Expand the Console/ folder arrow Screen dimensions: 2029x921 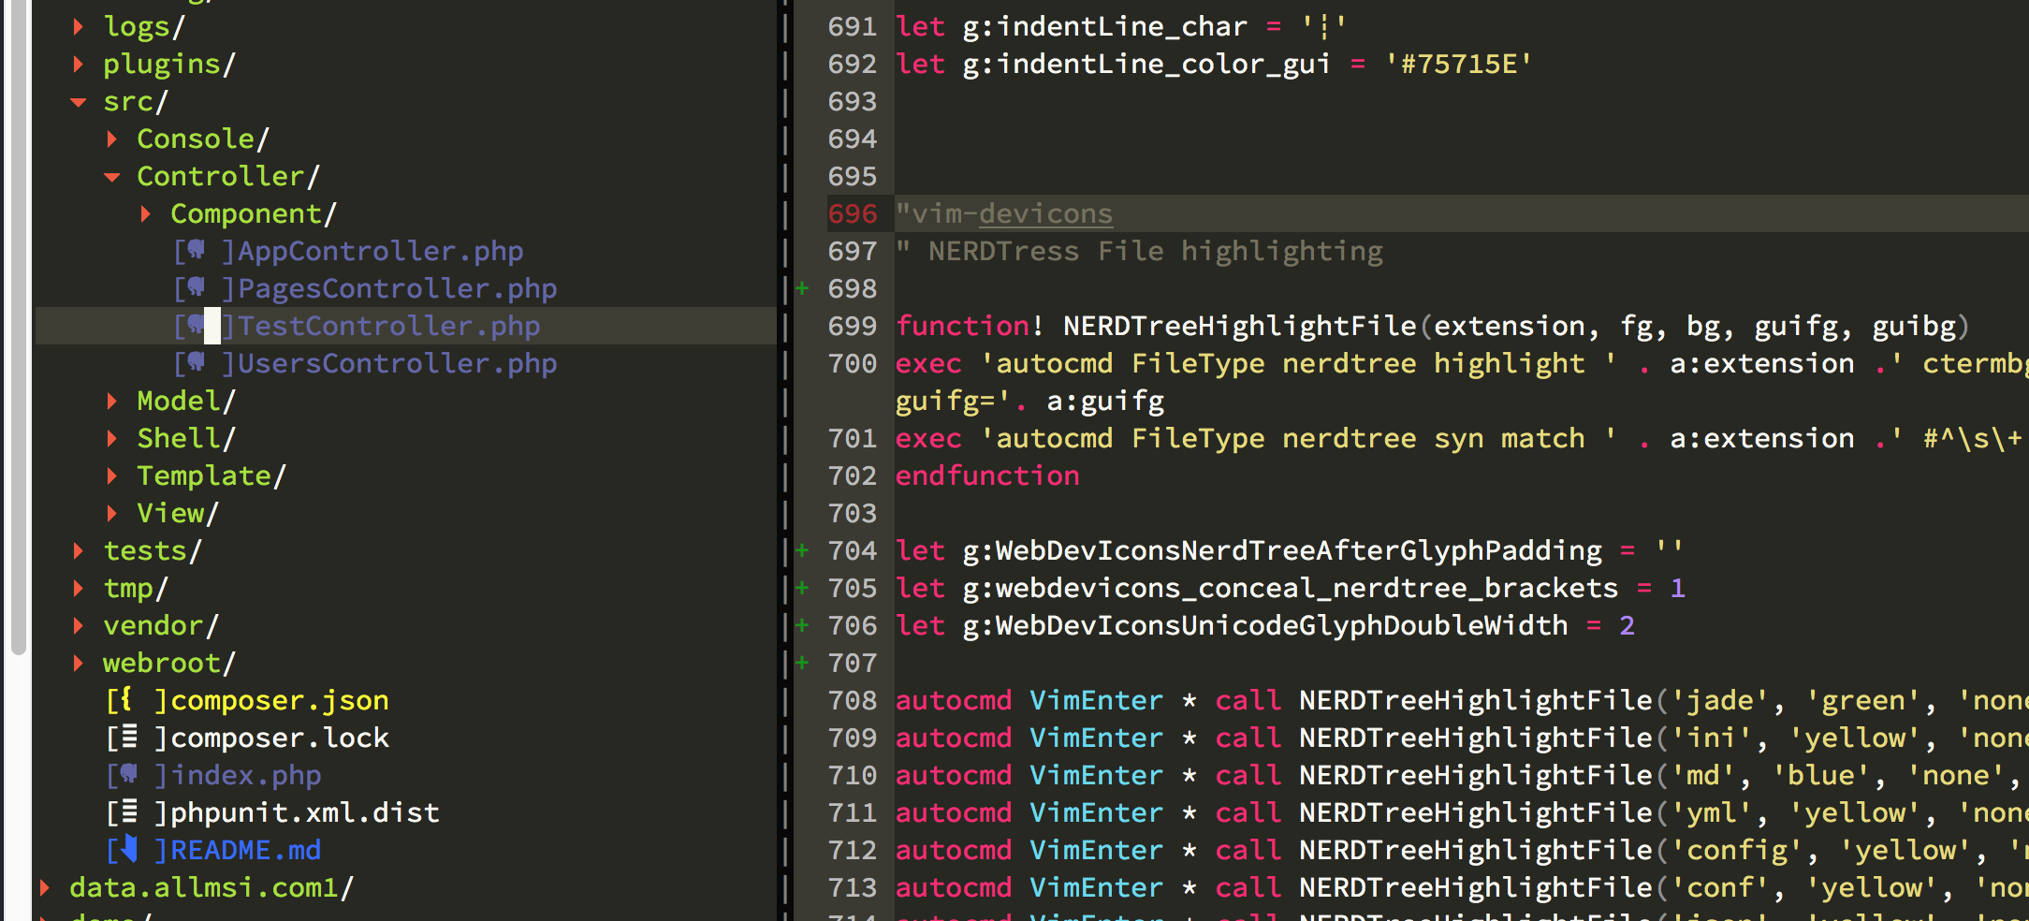112,139
